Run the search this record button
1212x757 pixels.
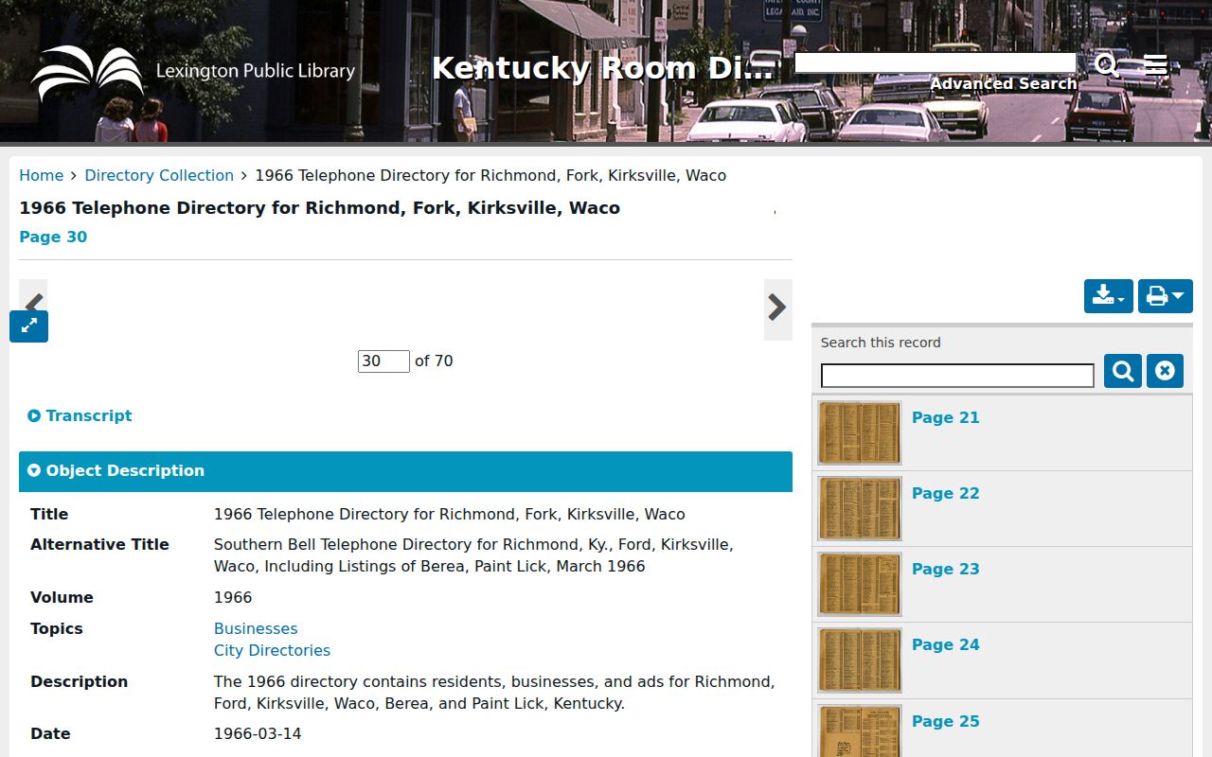tap(1123, 371)
